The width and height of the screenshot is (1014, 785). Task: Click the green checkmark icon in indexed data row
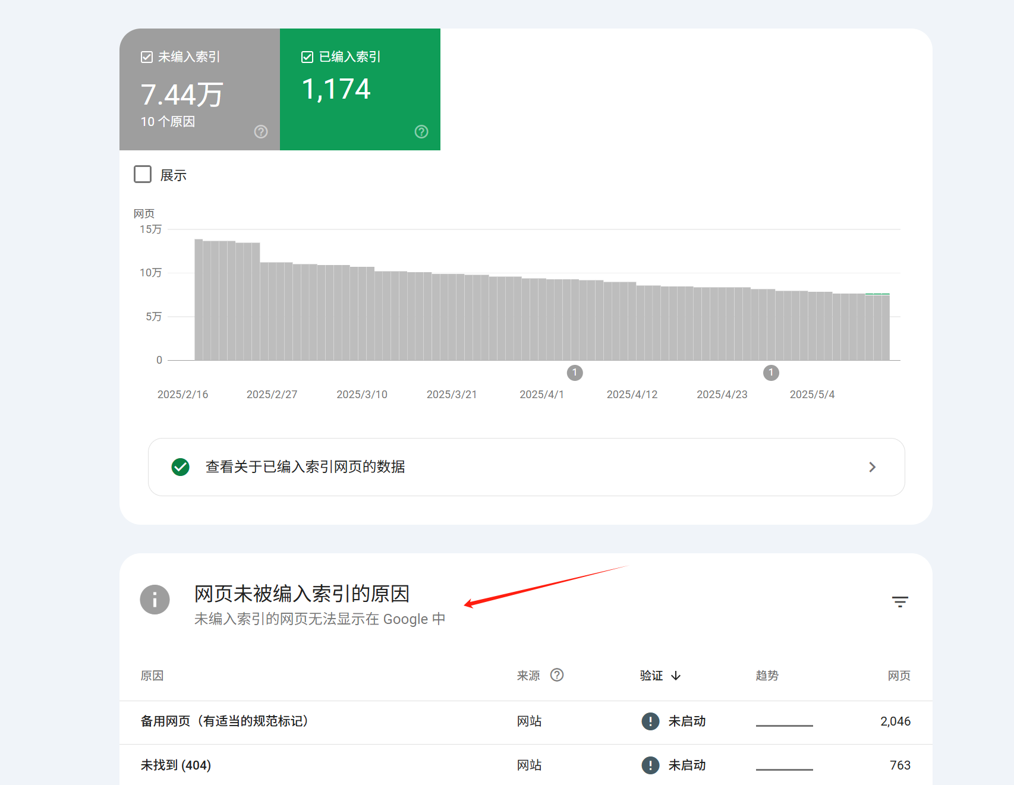181,467
